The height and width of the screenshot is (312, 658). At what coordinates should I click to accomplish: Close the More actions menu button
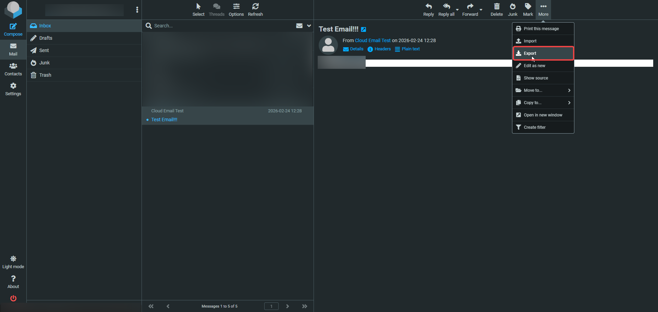coord(543,10)
